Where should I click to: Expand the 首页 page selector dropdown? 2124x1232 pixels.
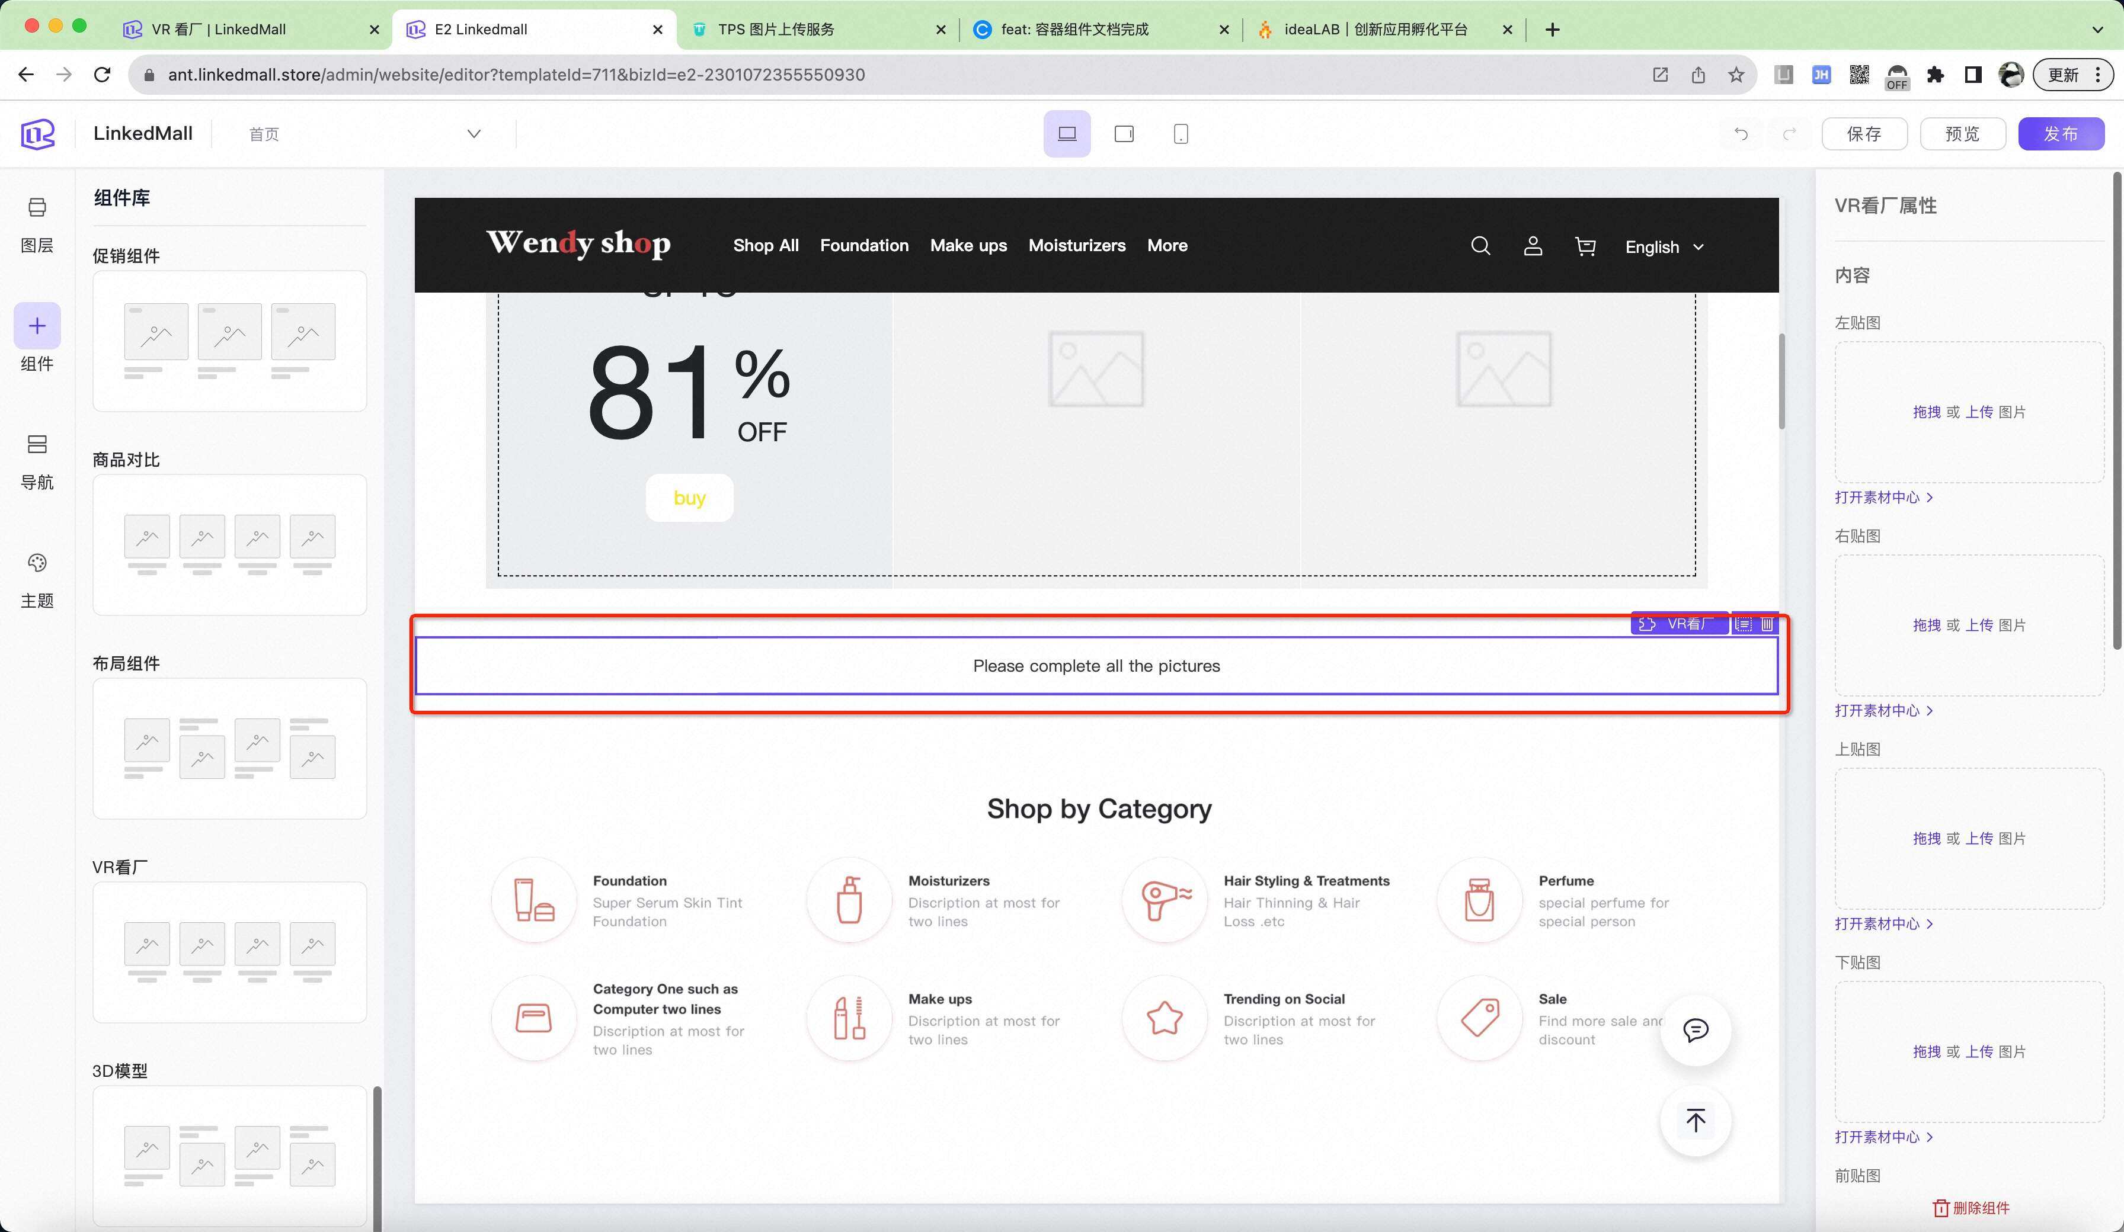pos(474,134)
